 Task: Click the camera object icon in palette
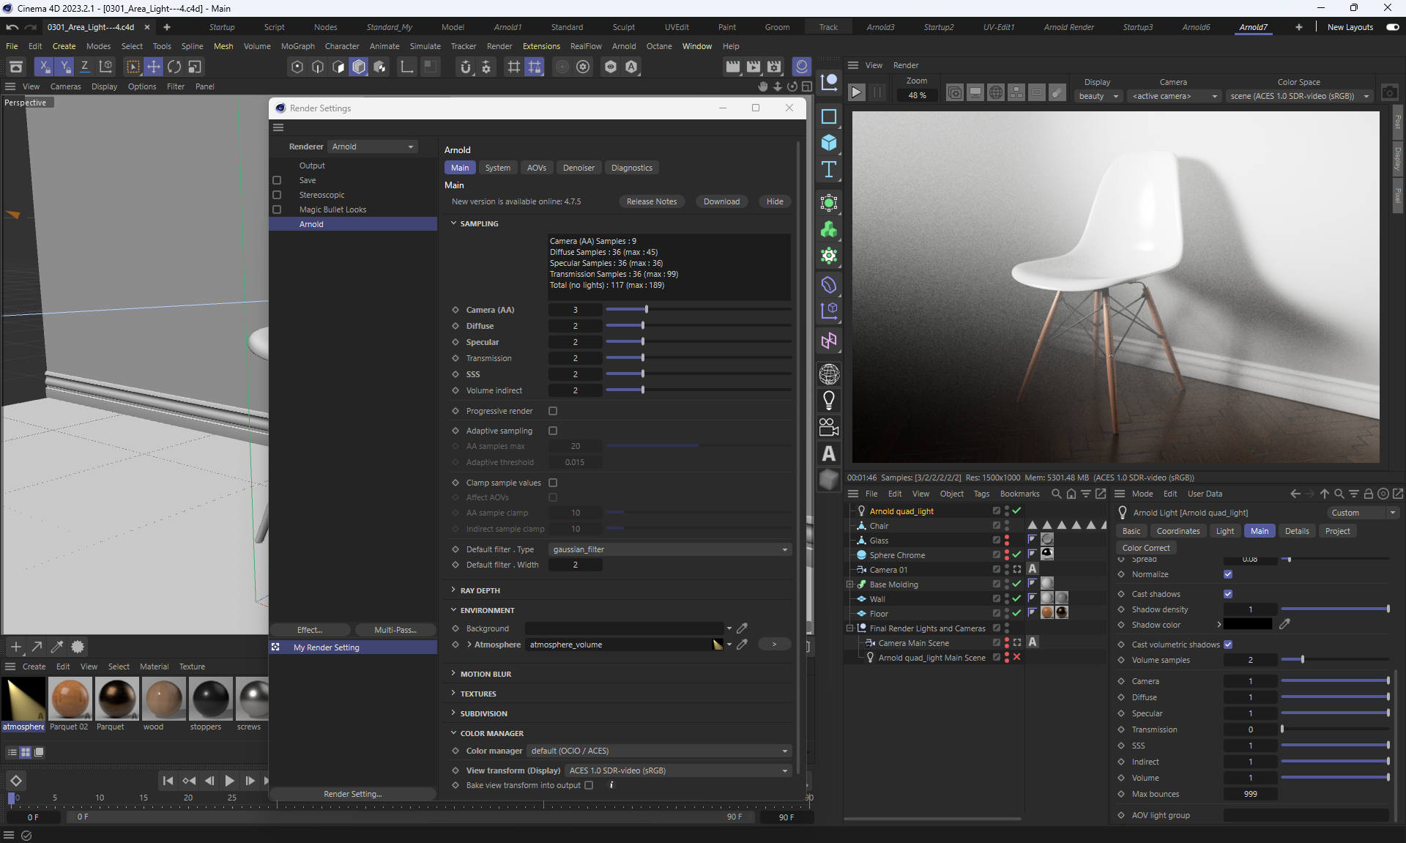pyautogui.click(x=828, y=426)
